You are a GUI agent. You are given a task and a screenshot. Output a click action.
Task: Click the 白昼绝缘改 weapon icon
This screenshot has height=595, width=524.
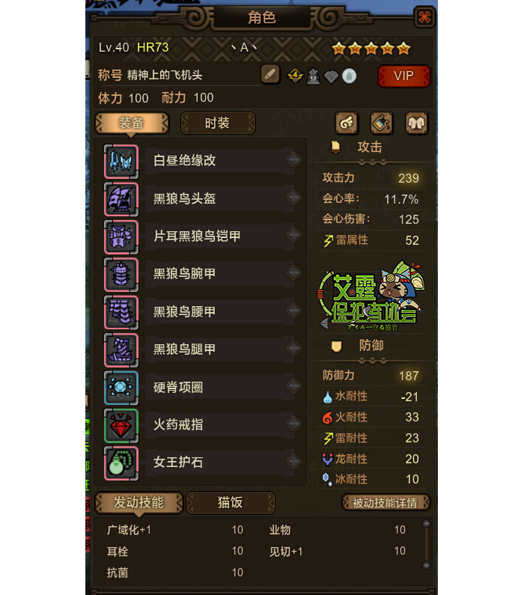[x=121, y=161]
